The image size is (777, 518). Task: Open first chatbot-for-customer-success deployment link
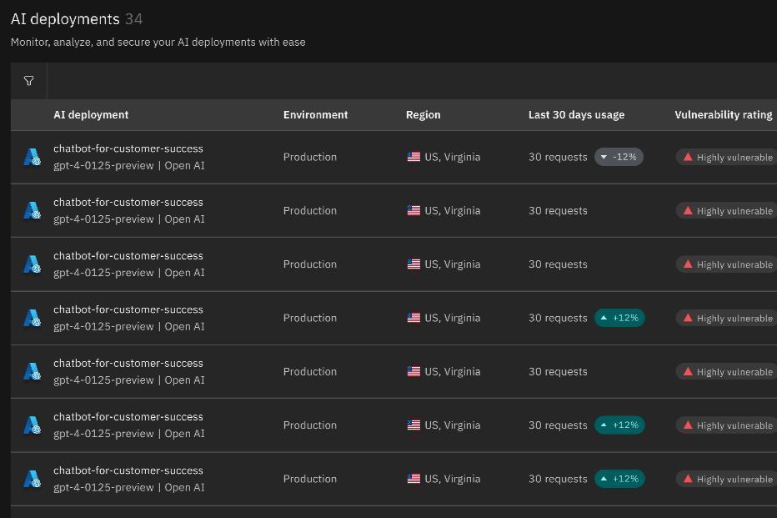pyautogui.click(x=128, y=148)
